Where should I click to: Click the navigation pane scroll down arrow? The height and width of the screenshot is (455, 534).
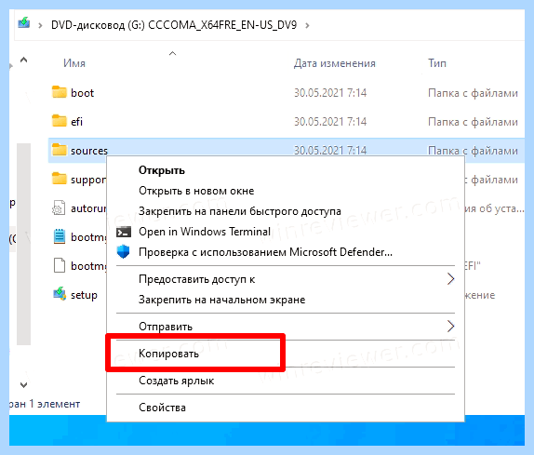click(23, 385)
